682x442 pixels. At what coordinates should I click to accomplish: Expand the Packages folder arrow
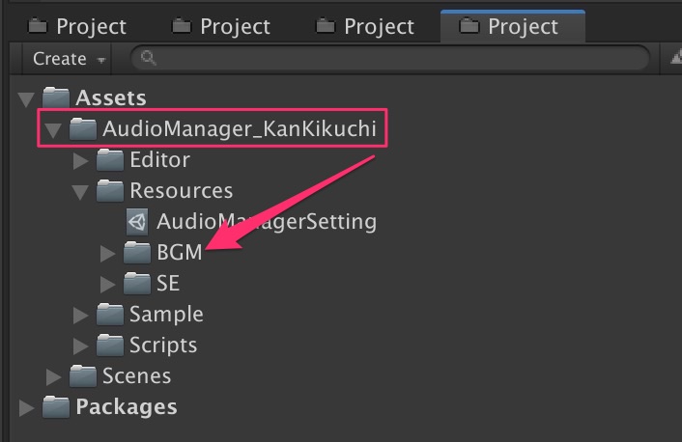(26, 407)
